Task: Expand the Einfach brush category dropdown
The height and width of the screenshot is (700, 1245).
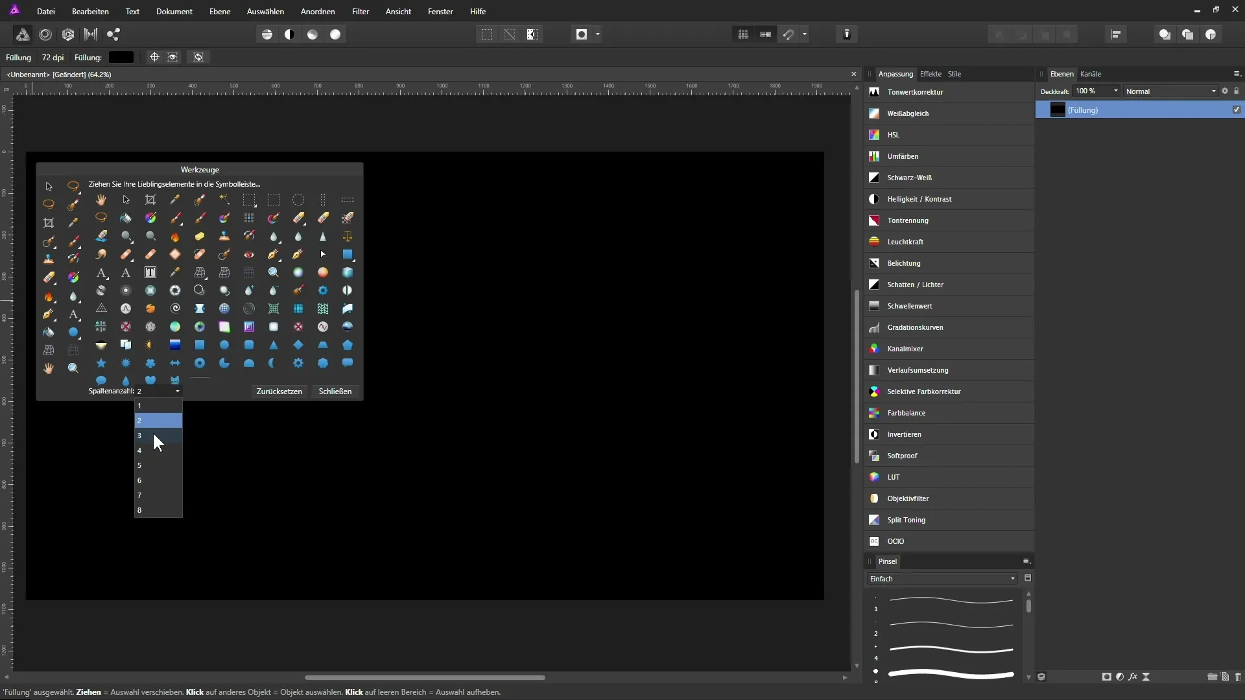Action: point(941,579)
